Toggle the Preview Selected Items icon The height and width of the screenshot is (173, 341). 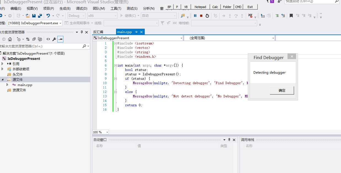[60, 39]
